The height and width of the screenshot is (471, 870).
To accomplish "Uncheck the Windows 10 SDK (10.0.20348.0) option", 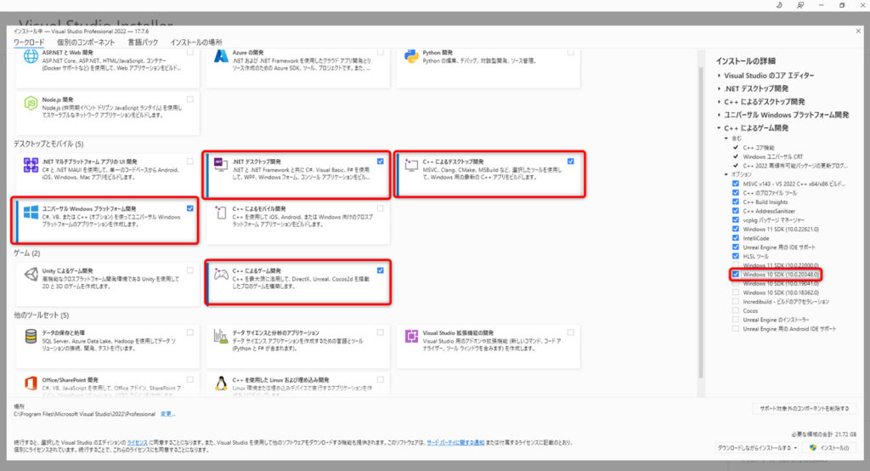I will tap(736, 275).
